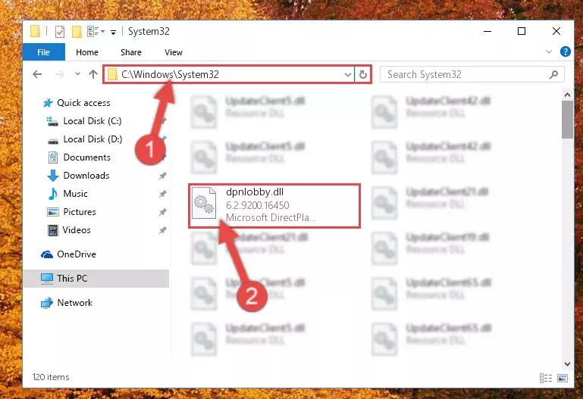Click the 120 items status text
This screenshot has width=583, height=399.
tap(51, 377)
